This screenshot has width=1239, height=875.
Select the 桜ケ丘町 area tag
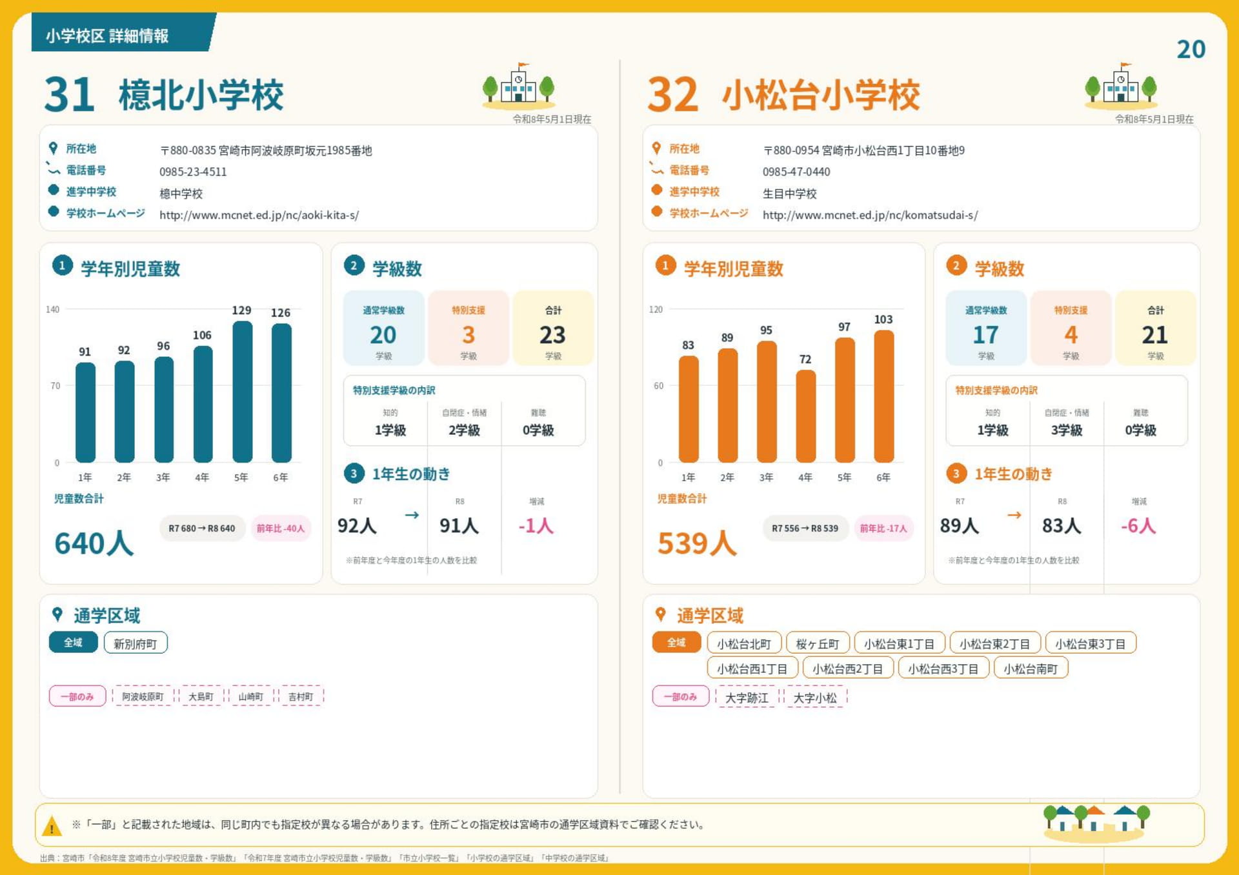(x=818, y=643)
